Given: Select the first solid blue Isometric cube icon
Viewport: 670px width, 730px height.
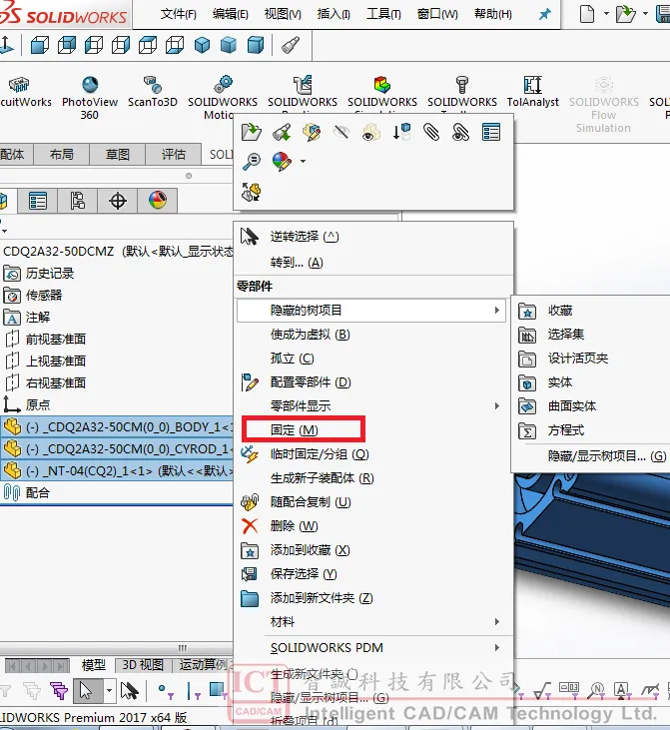Looking at the screenshot, I should 202,46.
